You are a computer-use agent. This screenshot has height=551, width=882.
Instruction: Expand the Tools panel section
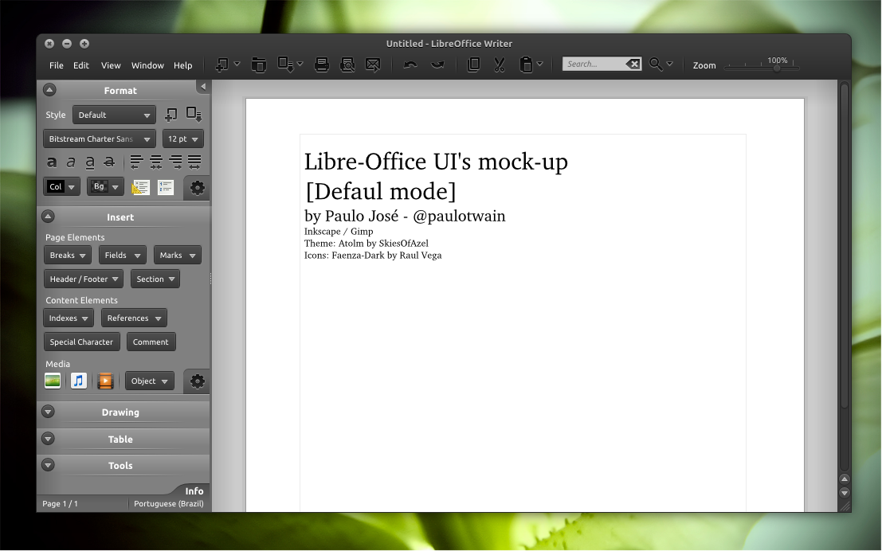tap(49, 465)
